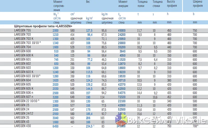Image resolution: width=208 pixels, height=128 pixels.
Task: Click moment value 6450 in LARSSEN 430 row
Action: 55,126
